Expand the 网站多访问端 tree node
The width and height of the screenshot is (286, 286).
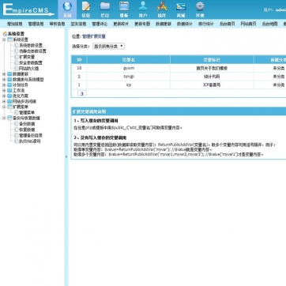point(4,101)
